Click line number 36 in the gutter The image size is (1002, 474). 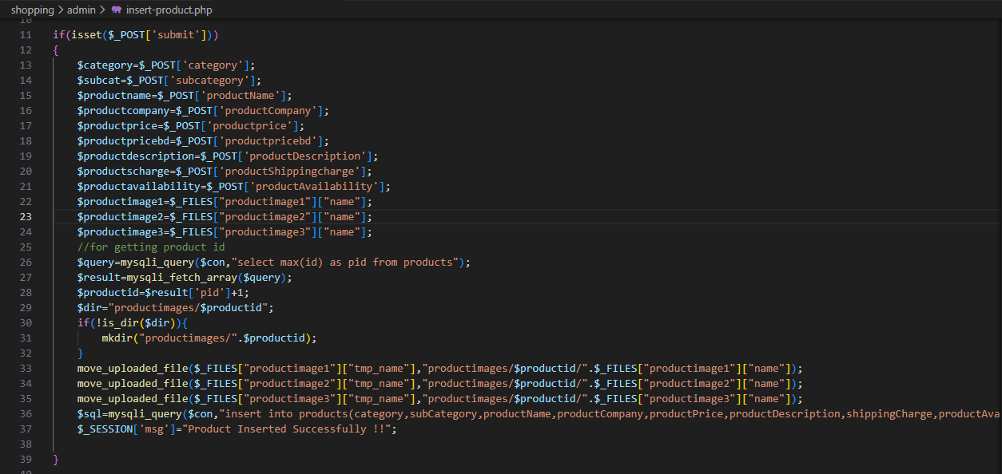pyautogui.click(x=26, y=414)
